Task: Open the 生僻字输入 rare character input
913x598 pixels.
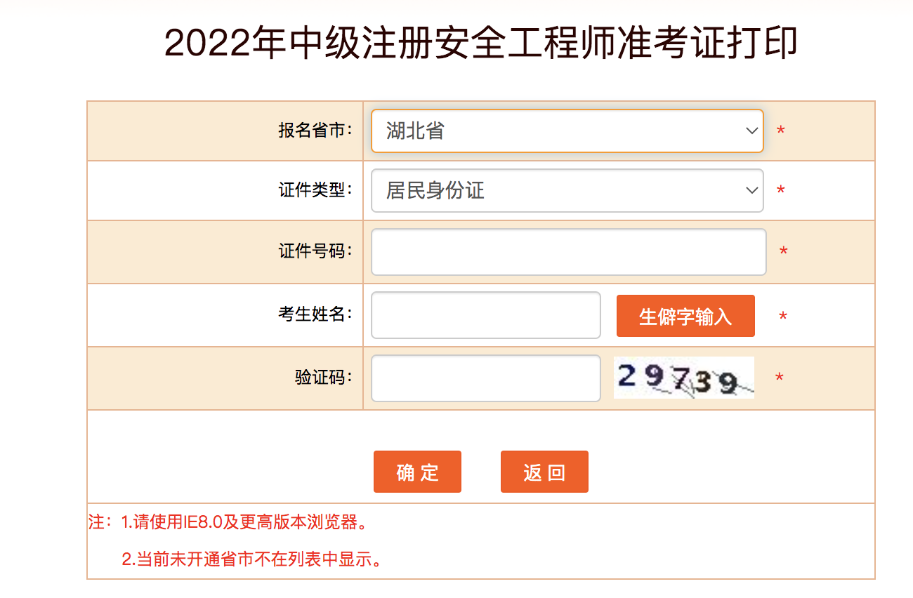Action: pyautogui.click(x=685, y=315)
